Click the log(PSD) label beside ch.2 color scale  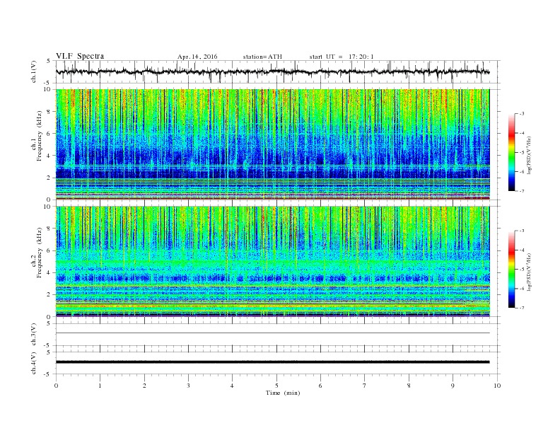coord(529,272)
